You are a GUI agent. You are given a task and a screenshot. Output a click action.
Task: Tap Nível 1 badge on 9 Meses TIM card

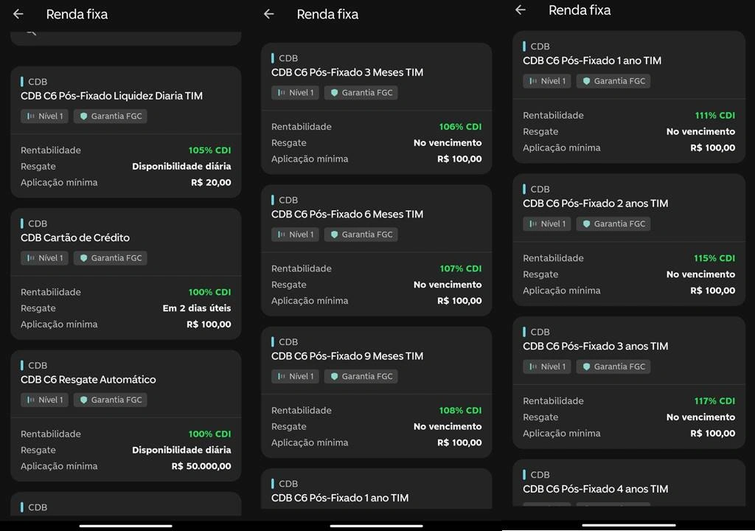pos(295,376)
